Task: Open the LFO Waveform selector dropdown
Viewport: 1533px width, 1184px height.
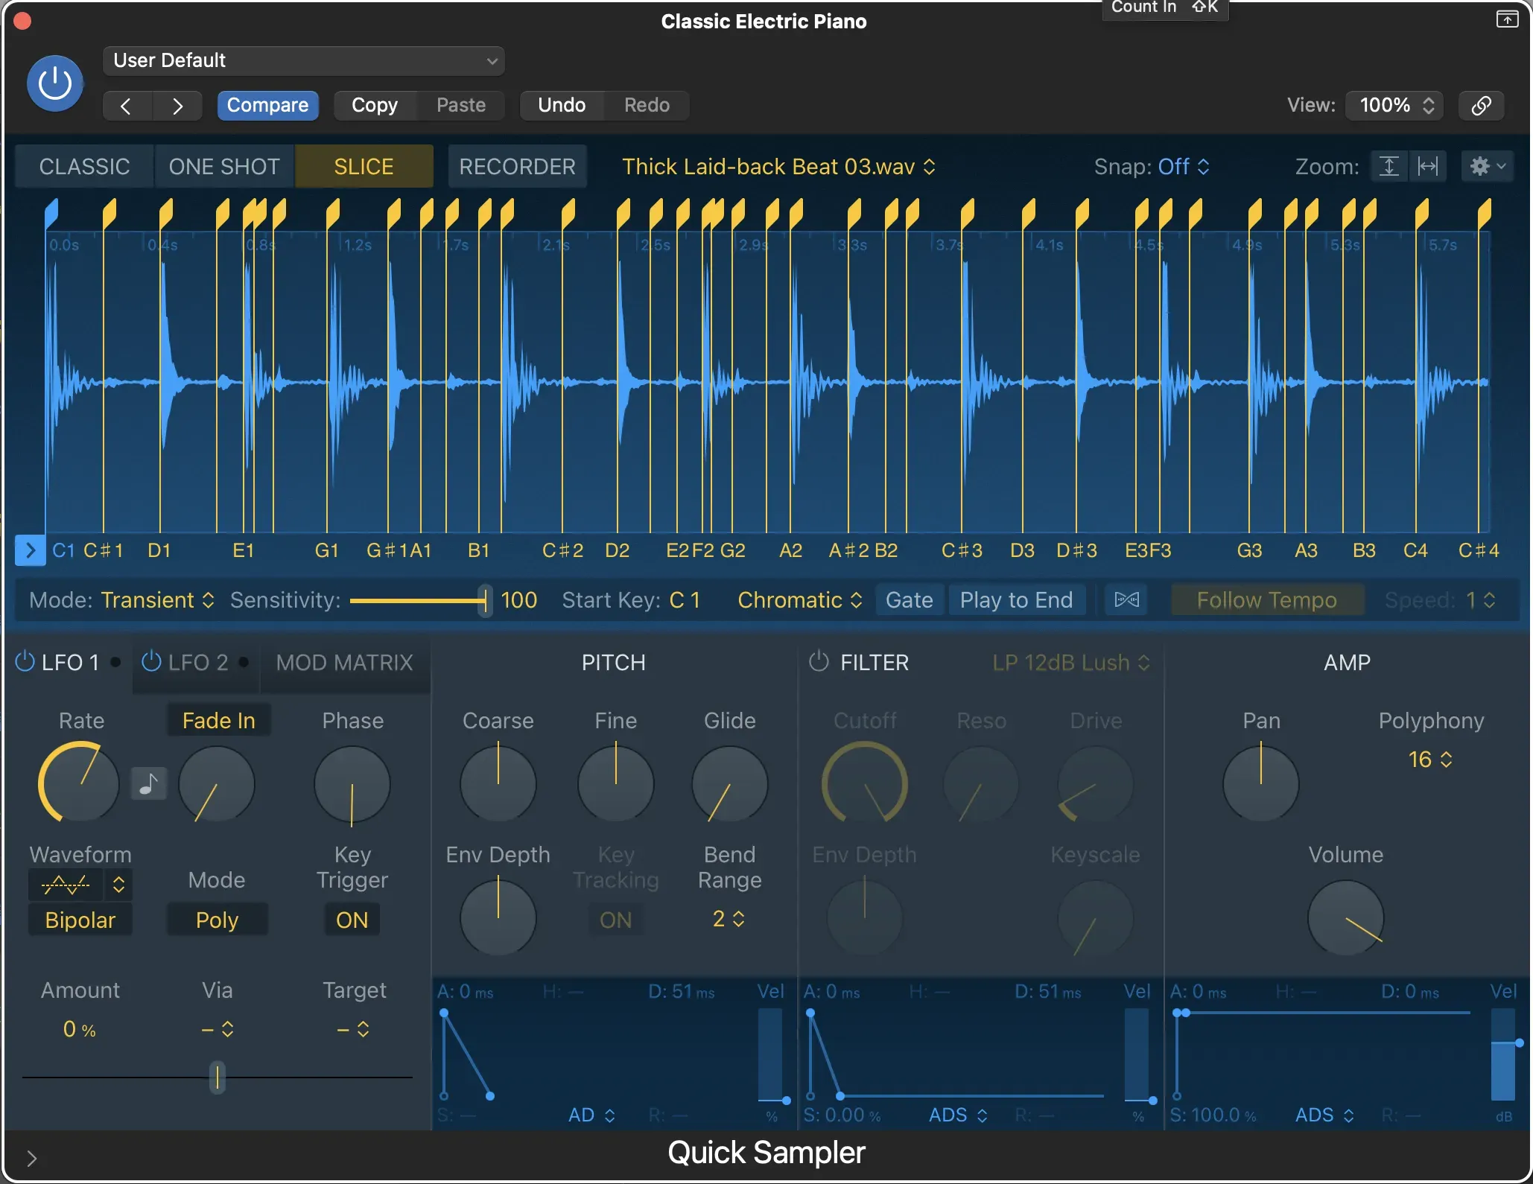Action: pyautogui.click(x=80, y=884)
